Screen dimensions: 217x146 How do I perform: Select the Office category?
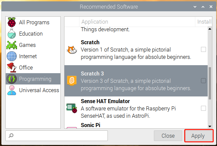coord(33,68)
